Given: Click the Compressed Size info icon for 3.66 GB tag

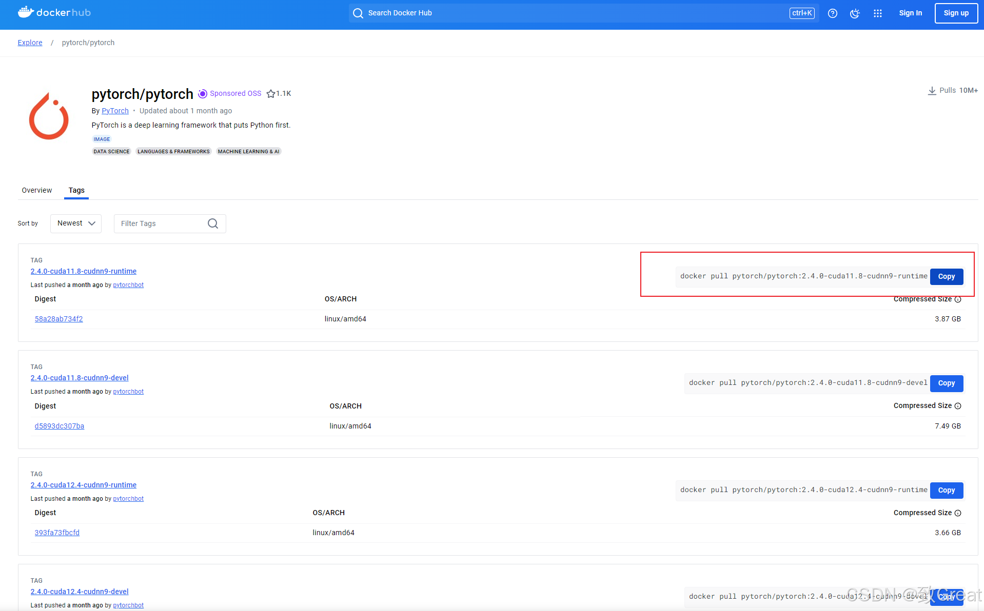Looking at the screenshot, I should pyautogui.click(x=958, y=513).
